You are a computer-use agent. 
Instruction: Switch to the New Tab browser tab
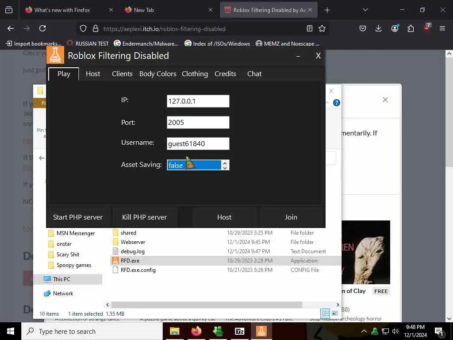click(169, 10)
